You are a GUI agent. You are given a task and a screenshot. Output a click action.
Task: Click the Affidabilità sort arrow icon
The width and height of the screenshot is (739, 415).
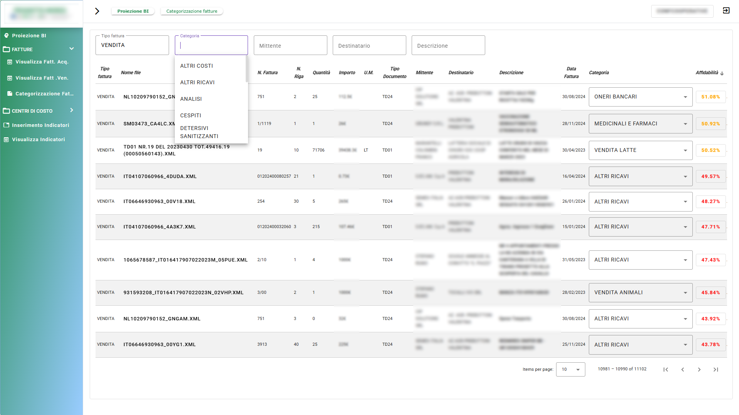[x=722, y=73]
